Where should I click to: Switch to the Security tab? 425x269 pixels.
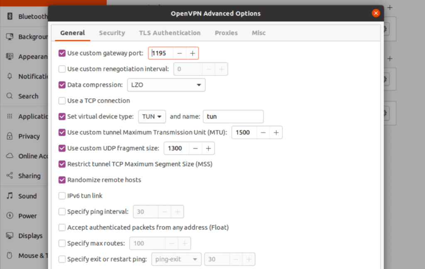pos(112,33)
